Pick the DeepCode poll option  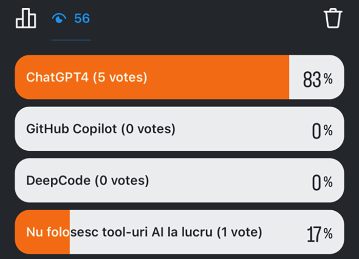click(179, 181)
